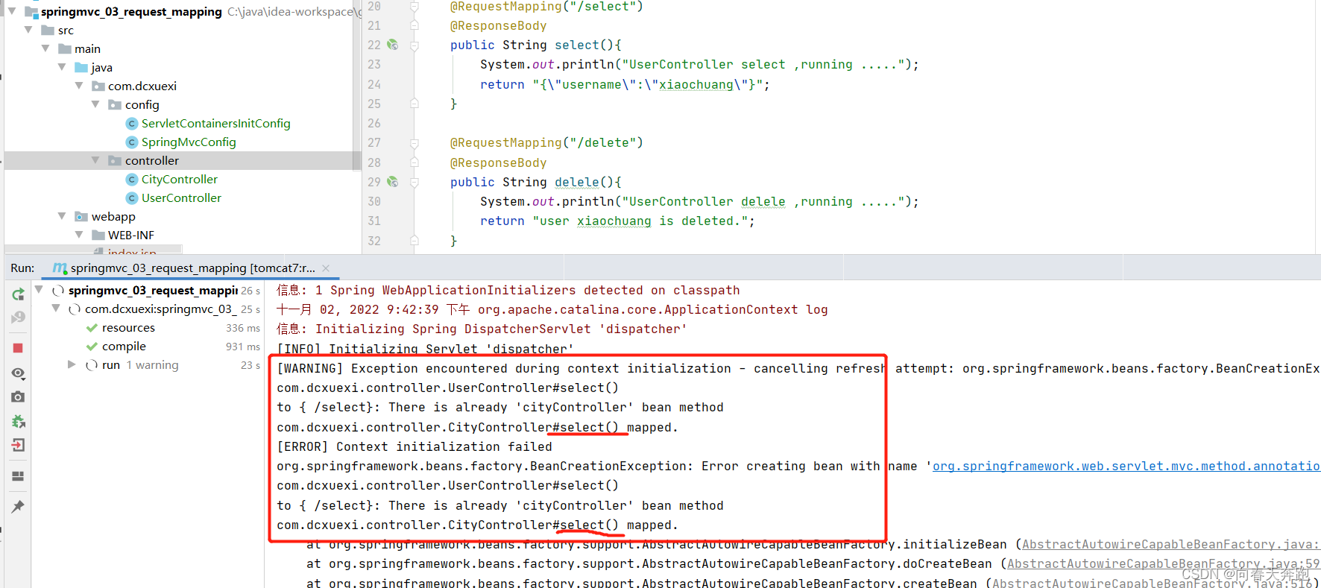The width and height of the screenshot is (1321, 588).
Task: Click the webapp web folder icon
Action: click(x=81, y=216)
